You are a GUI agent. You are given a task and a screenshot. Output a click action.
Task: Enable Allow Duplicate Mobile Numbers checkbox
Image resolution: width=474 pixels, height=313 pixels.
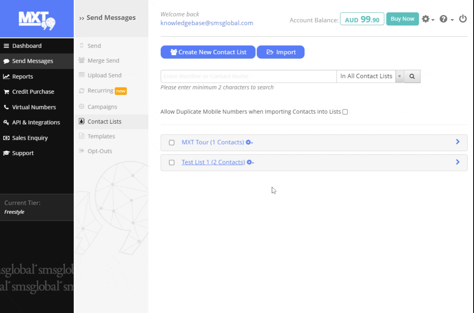(x=345, y=112)
